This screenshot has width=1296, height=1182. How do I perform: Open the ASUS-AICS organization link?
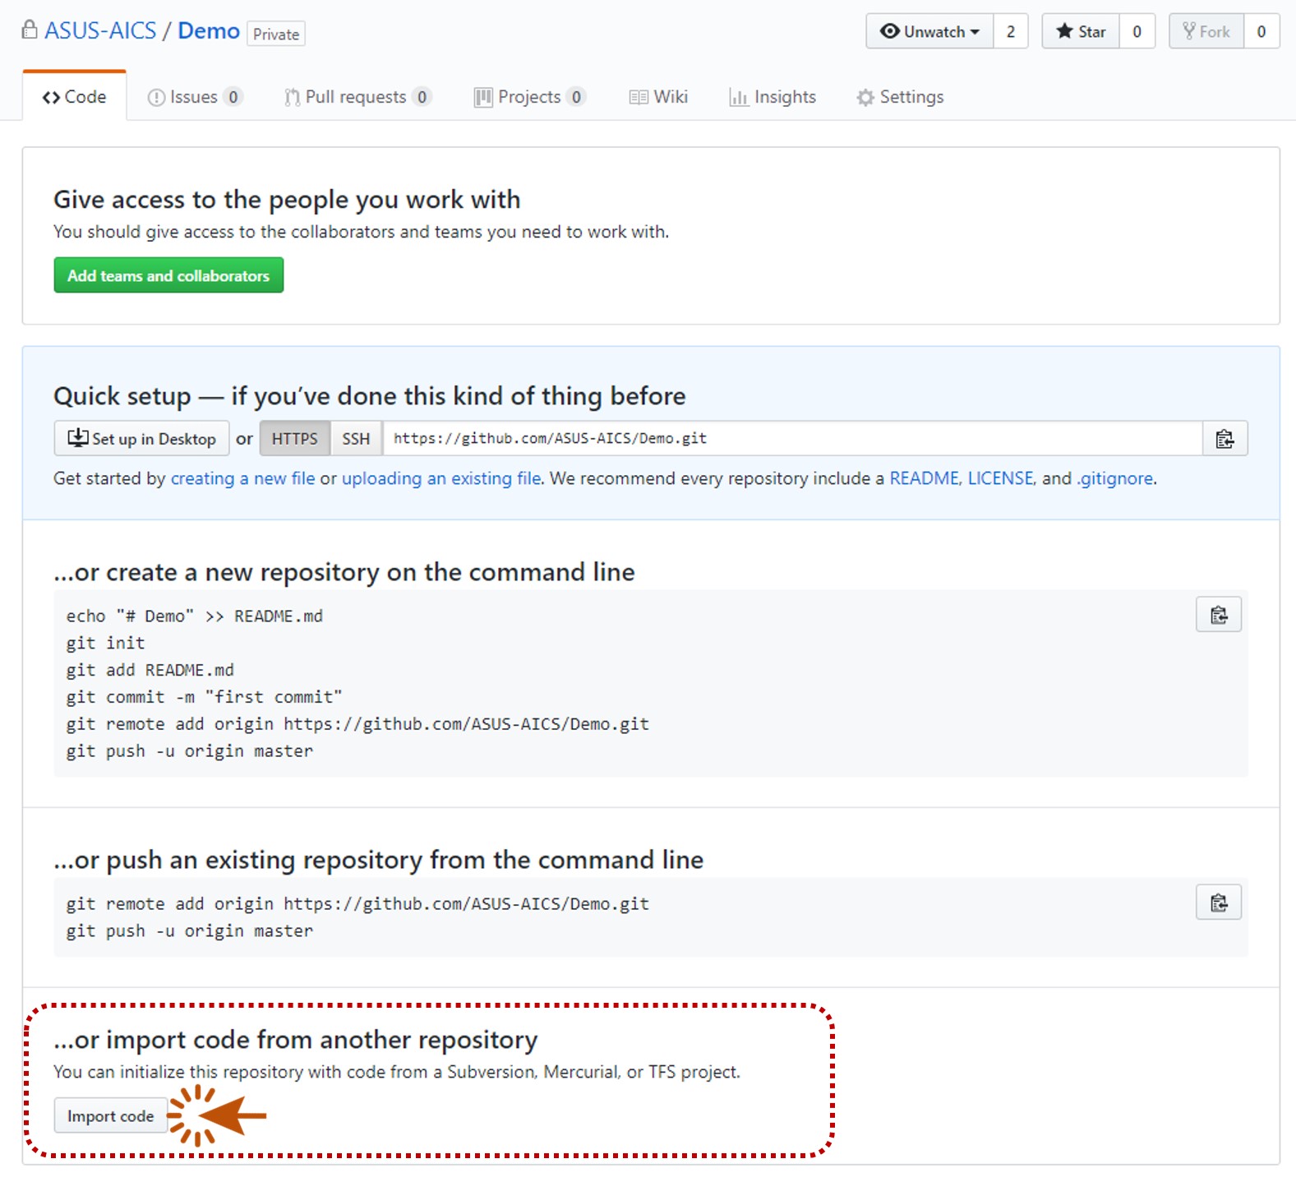(x=100, y=31)
